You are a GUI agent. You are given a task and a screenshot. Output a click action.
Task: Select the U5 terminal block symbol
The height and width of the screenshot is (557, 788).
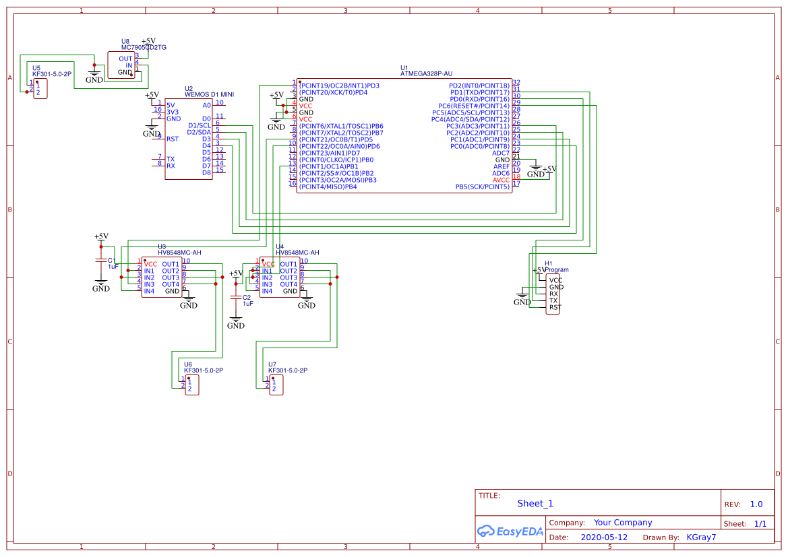pyautogui.click(x=40, y=88)
